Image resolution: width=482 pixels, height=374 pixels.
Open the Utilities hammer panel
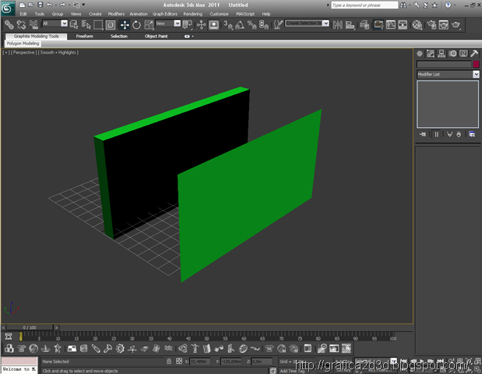(x=474, y=53)
